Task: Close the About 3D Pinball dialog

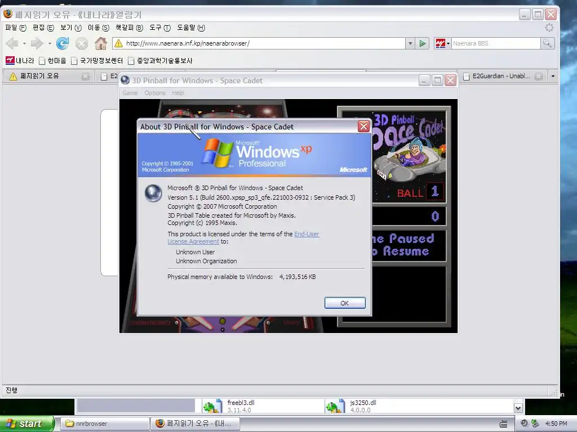Action: click(x=363, y=127)
